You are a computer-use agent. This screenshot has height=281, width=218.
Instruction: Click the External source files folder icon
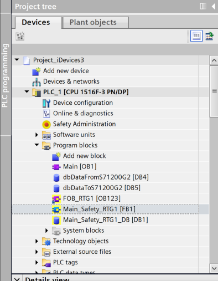[x=46, y=252]
